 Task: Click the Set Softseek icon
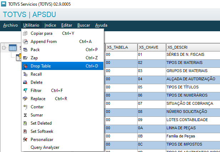pyautogui.click(x=25, y=131)
